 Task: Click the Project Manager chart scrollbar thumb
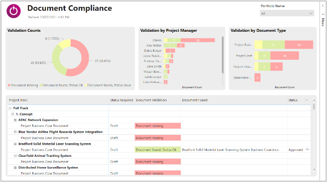coord(223,55)
